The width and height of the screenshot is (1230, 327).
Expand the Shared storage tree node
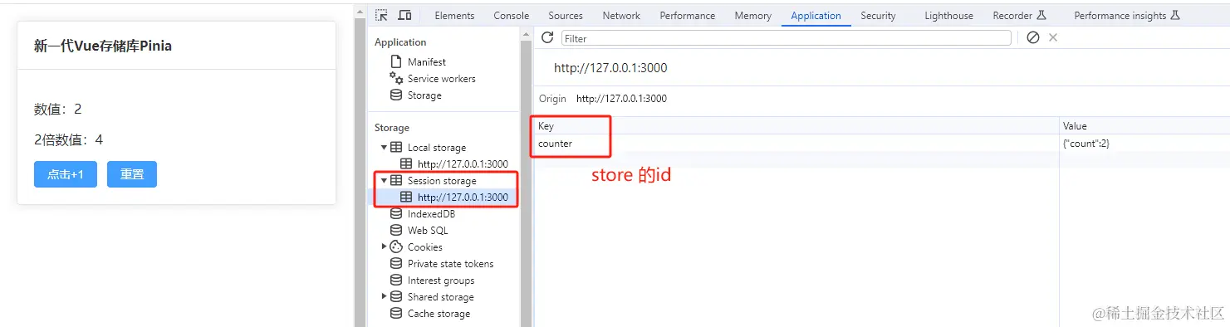click(385, 297)
